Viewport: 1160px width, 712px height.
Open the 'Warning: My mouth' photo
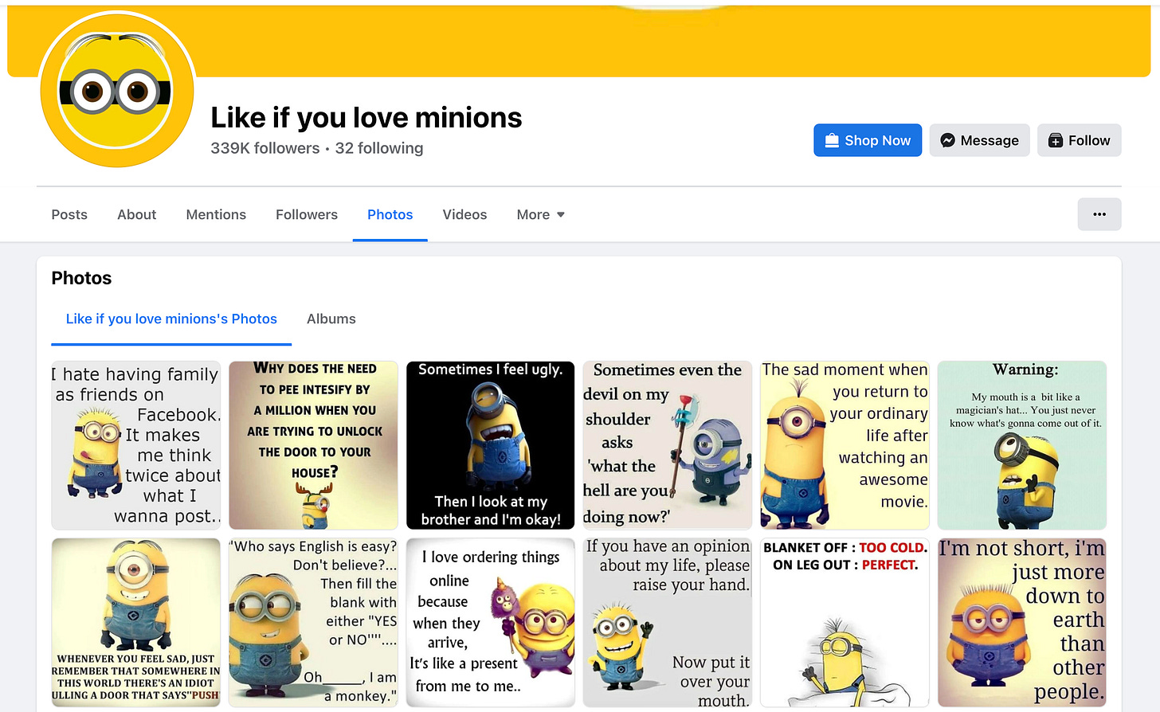[1022, 445]
